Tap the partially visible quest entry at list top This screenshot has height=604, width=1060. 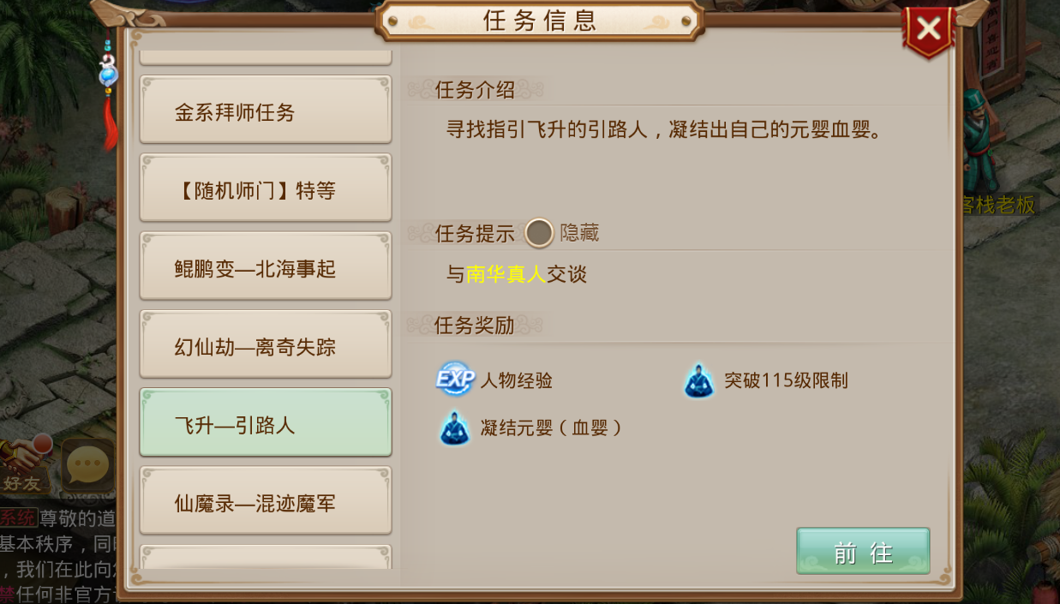pyautogui.click(x=266, y=57)
